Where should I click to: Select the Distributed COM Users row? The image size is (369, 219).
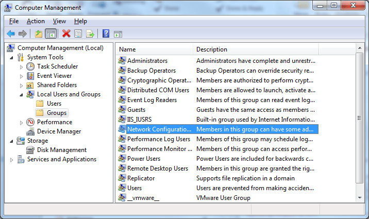pyautogui.click(x=217, y=90)
